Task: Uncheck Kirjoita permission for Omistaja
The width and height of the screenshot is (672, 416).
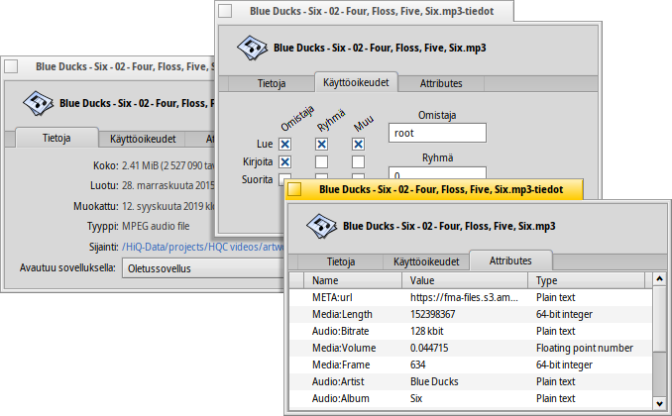Action: pyautogui.click(x=284, y=161)
